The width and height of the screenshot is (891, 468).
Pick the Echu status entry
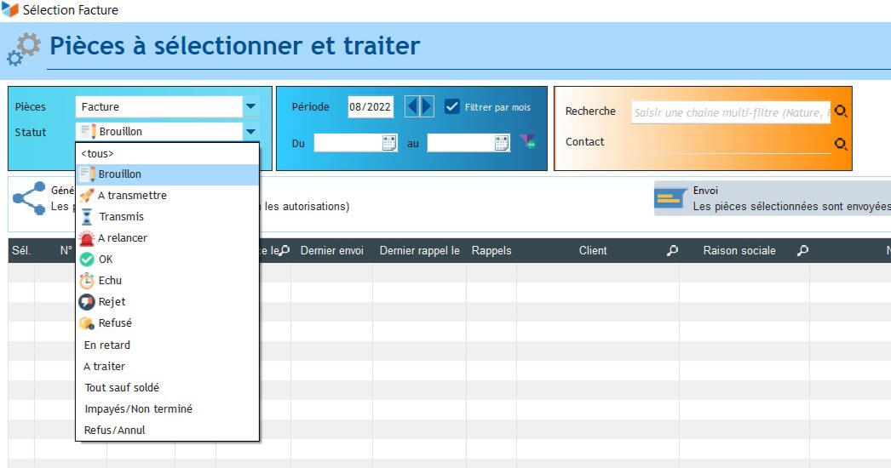[x=110, y=281]
